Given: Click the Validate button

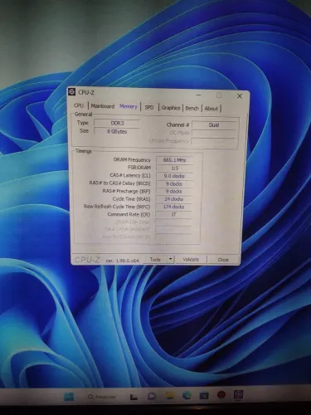Looking at the screenshot, I should point(191,260).
